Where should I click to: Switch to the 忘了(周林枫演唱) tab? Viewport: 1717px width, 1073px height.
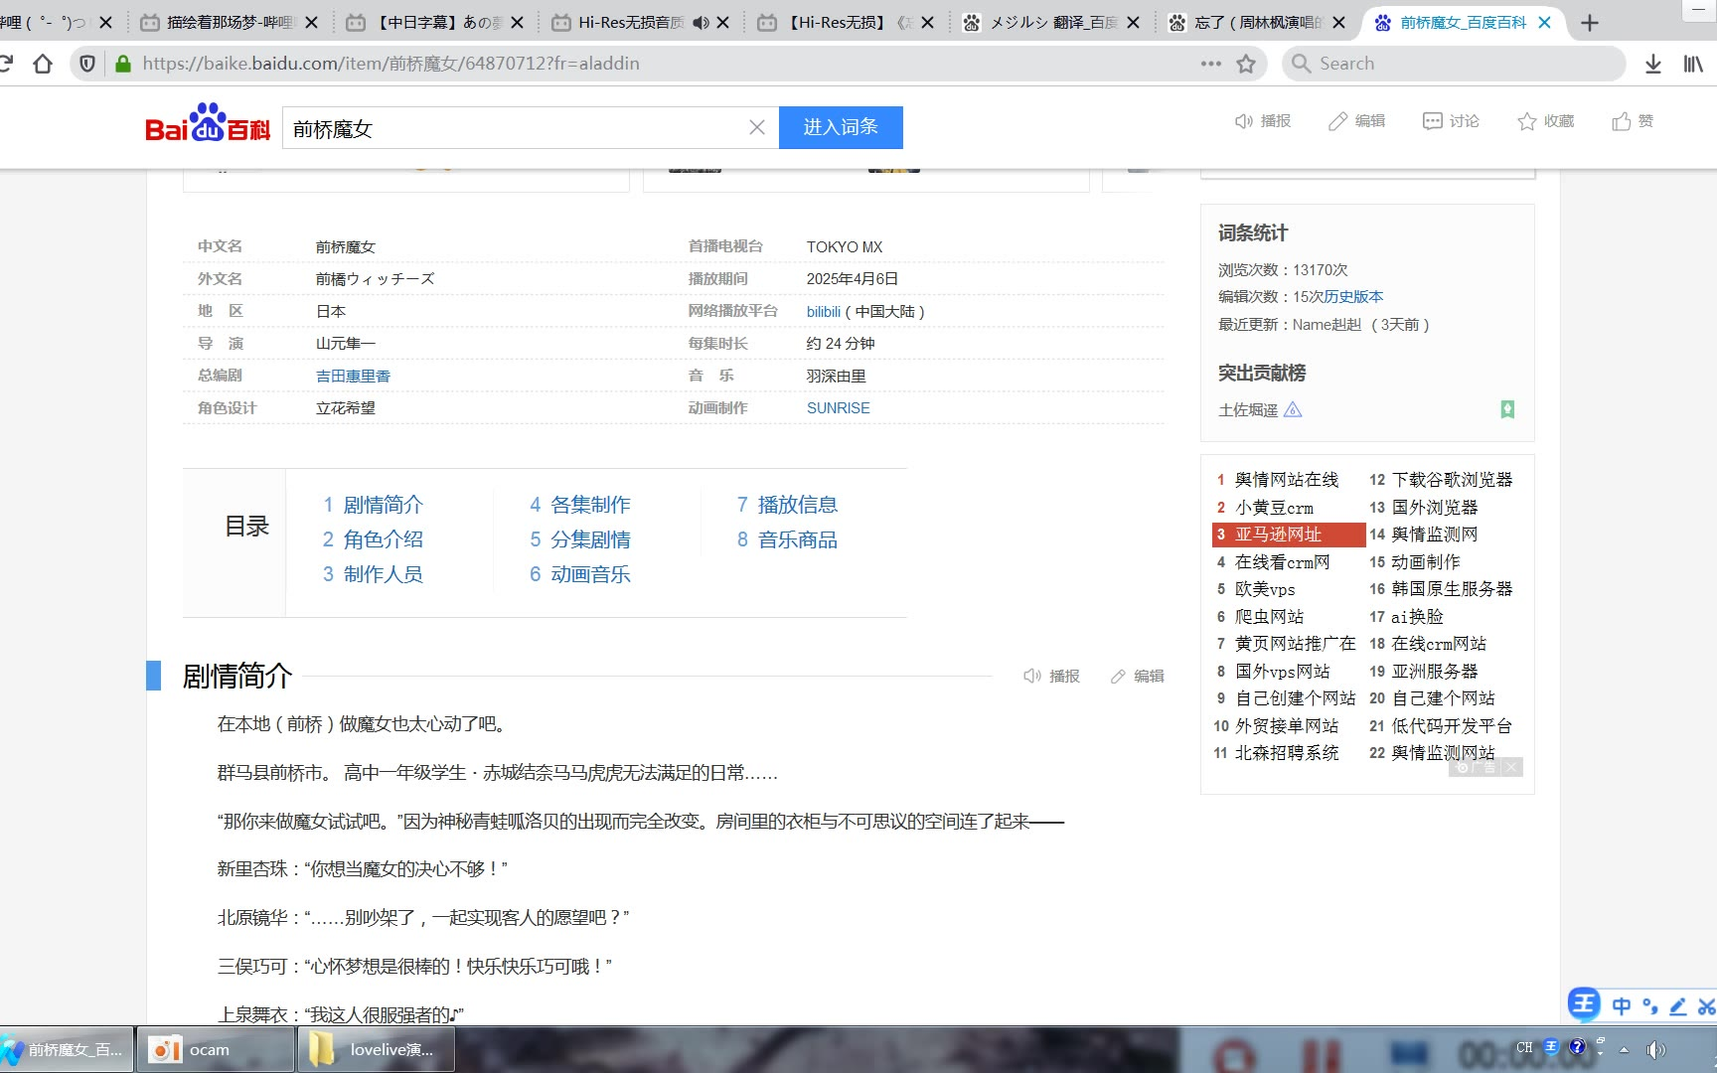pos(1256,22)
